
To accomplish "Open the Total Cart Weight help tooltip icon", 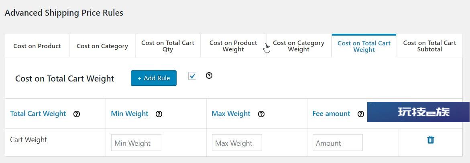I will coord(77,114).
